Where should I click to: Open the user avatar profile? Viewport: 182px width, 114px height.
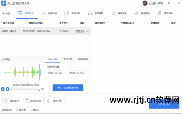tap(145, 3)
